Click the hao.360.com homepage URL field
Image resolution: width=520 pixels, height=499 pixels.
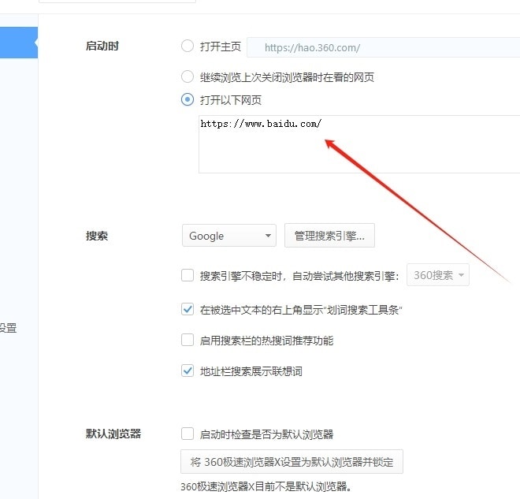pos(384,47)
